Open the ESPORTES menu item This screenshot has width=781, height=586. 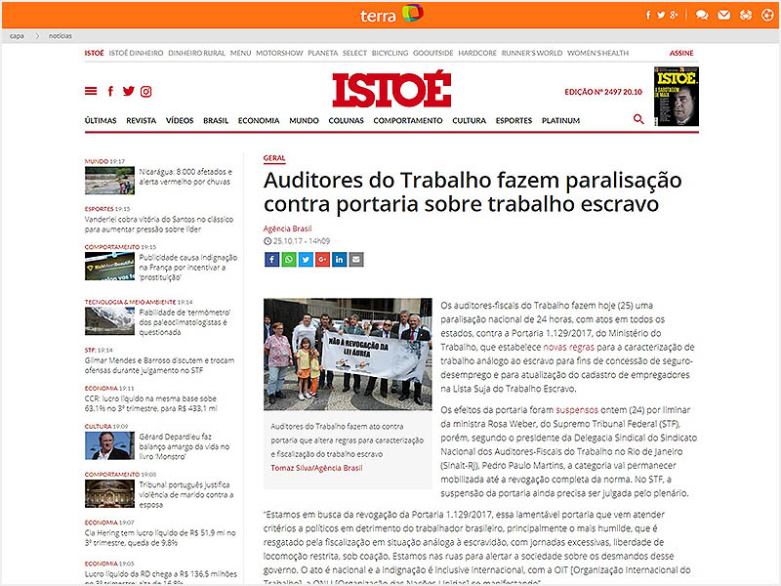point(514,120)
